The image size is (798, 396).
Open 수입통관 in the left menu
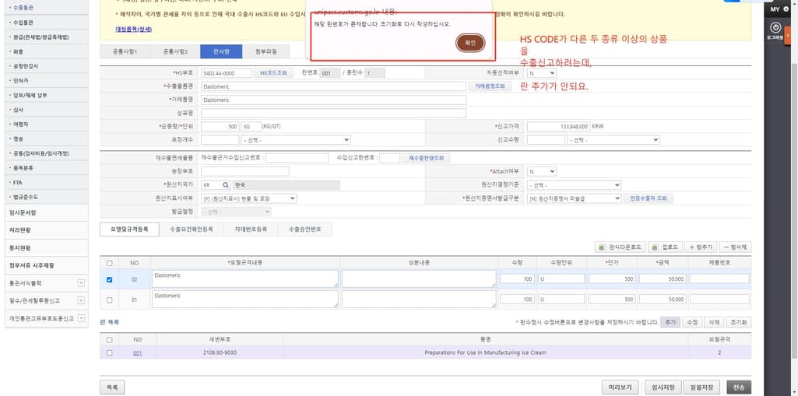point(23,23)
